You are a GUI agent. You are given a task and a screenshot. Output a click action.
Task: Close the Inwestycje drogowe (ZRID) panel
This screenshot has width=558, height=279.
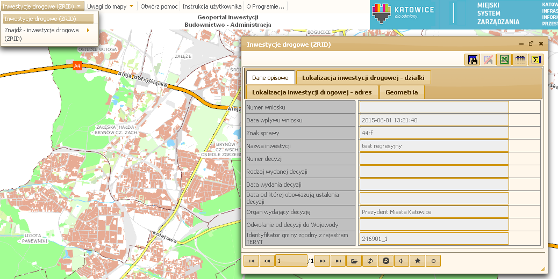click(541, 43)
